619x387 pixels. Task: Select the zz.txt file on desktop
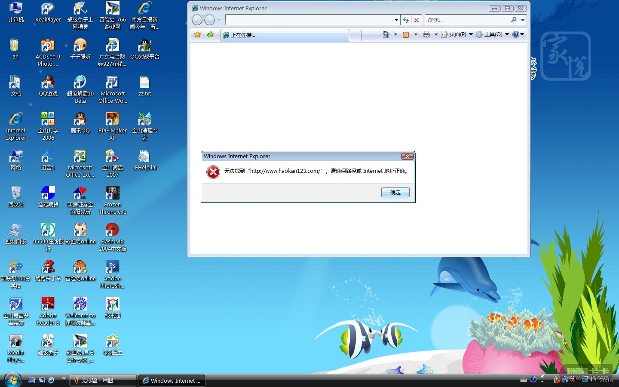(x=145, y=86)
